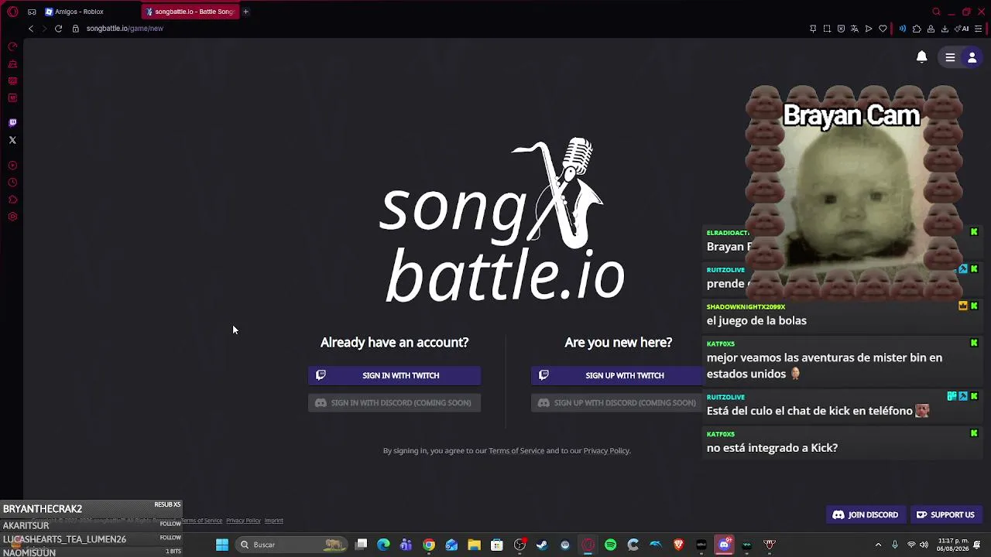The height and width of the screenshot is (557, 991).
Task: Open a new browser tab
Action: click(x=245, y=12)
